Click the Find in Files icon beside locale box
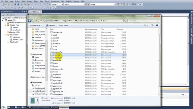The width and height of the screenshot is (193, 109). click(x=88, y=5)
